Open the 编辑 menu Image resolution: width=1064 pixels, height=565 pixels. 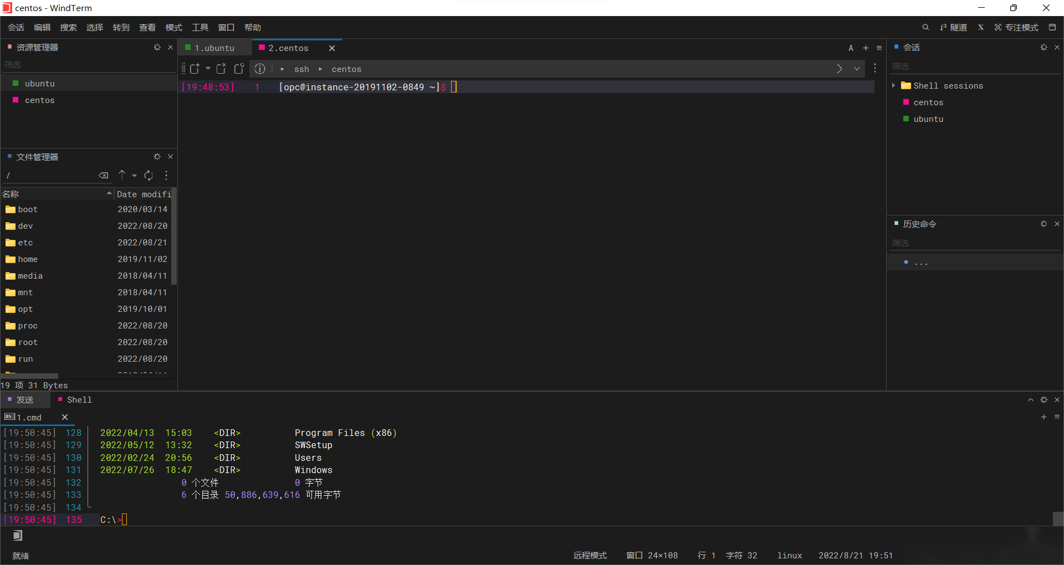coord(42,27)
